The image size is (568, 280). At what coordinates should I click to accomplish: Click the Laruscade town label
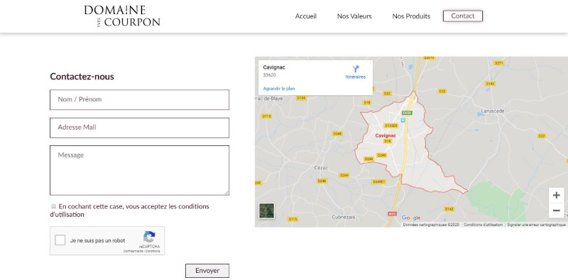492,111
